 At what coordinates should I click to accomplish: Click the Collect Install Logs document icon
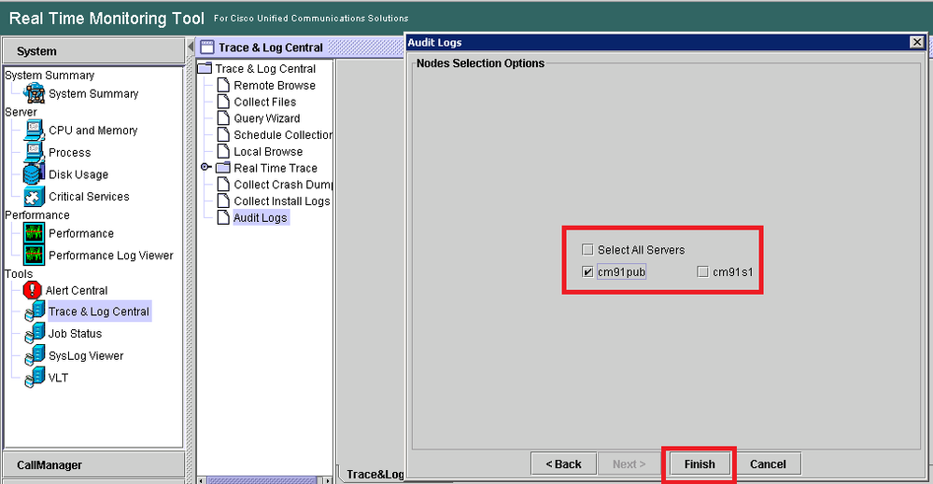223,201
